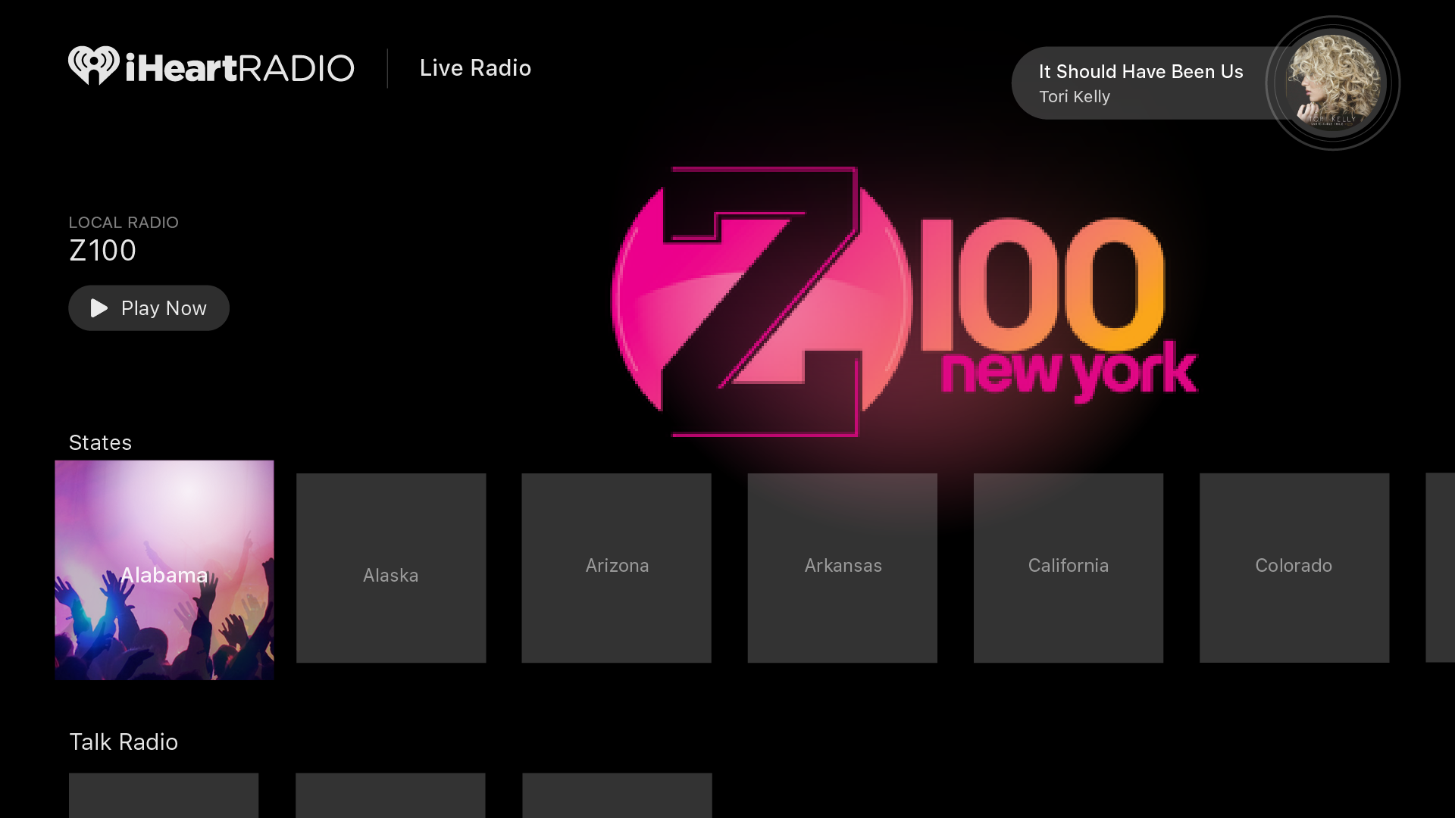Image resolution: width=1455 pixels, height=818 pixels.
Task: Select the California state tile
Action: 1069,568
